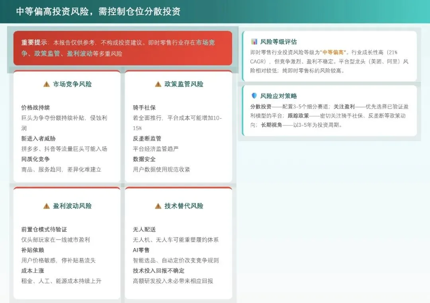Click the 新进入者威胁 subheading
Screen dimensions: 430x303
point(38,139)
